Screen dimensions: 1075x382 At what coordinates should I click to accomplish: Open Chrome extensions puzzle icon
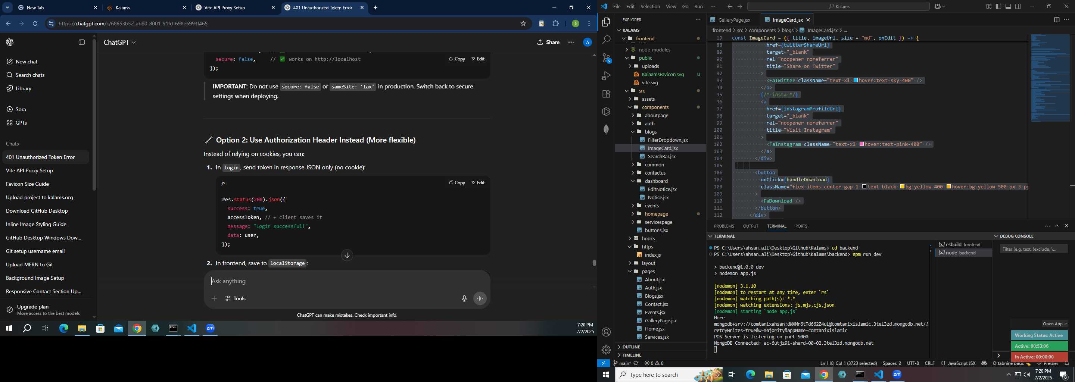pyautogui.click(x=555, y=24)
